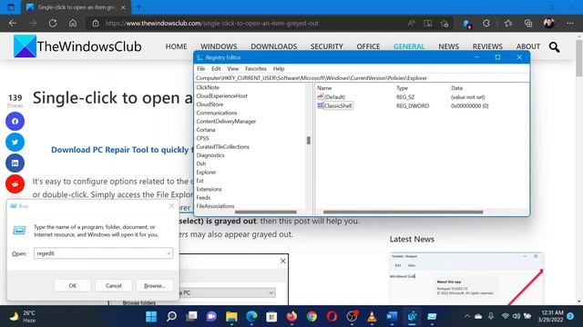Screen dimensions: 583x327
Task: Open site search magnifier icon
Action: (554, 46)
